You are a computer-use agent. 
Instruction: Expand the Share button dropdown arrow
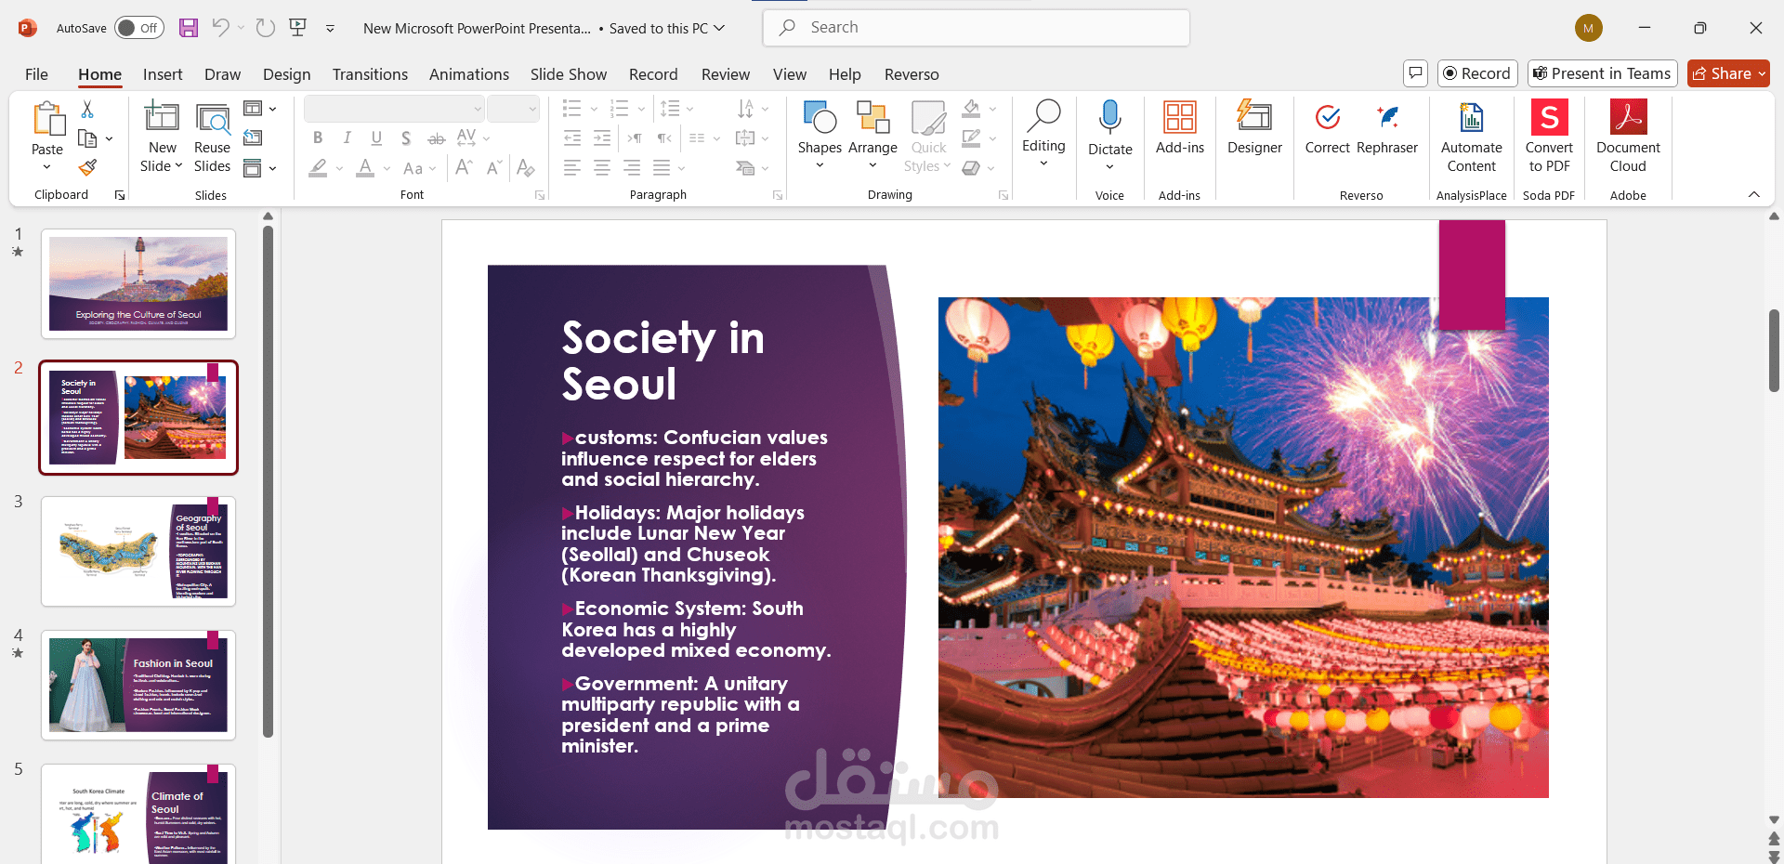(x=1762, y=73)
